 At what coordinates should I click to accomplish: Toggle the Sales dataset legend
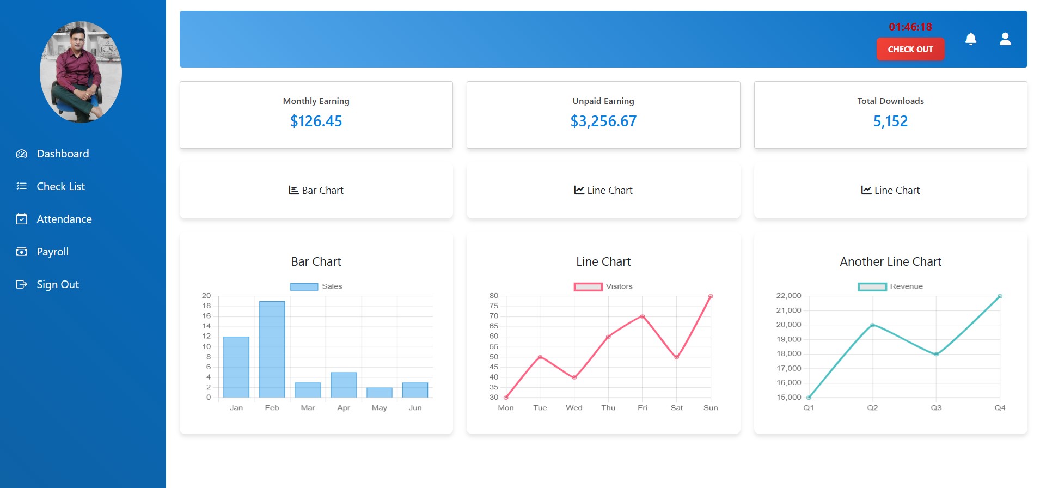(x=316, y=286)
